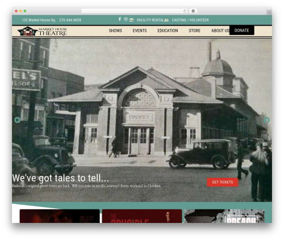Close the browser window with red button
This screenshot has width=284, height=240.
coord(16,11)
